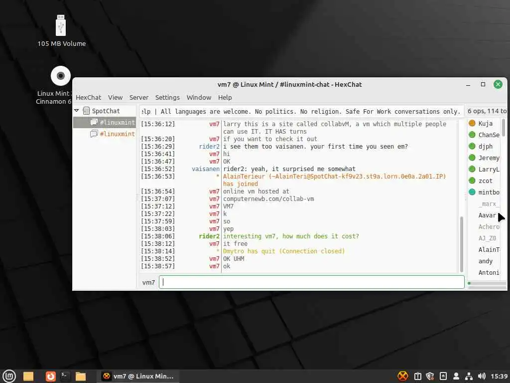The height and width of the screenshot is (383, 510).
Task: Maximize the HexChat window
Action: pos(483,84)
